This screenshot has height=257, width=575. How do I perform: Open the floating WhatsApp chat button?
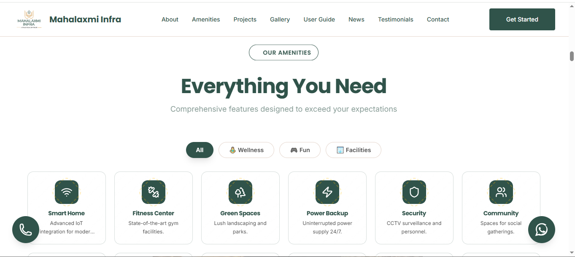tap(542, 230)
